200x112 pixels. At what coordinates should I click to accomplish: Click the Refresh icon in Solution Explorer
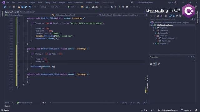[174, 16]
